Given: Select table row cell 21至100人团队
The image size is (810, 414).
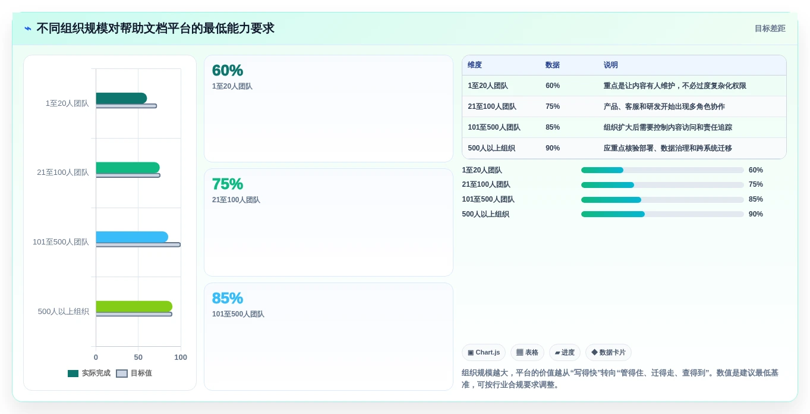Looking at the screenshot, I should click(492, 106).
